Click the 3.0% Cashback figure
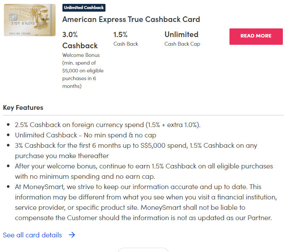 (x=80, y=40)
